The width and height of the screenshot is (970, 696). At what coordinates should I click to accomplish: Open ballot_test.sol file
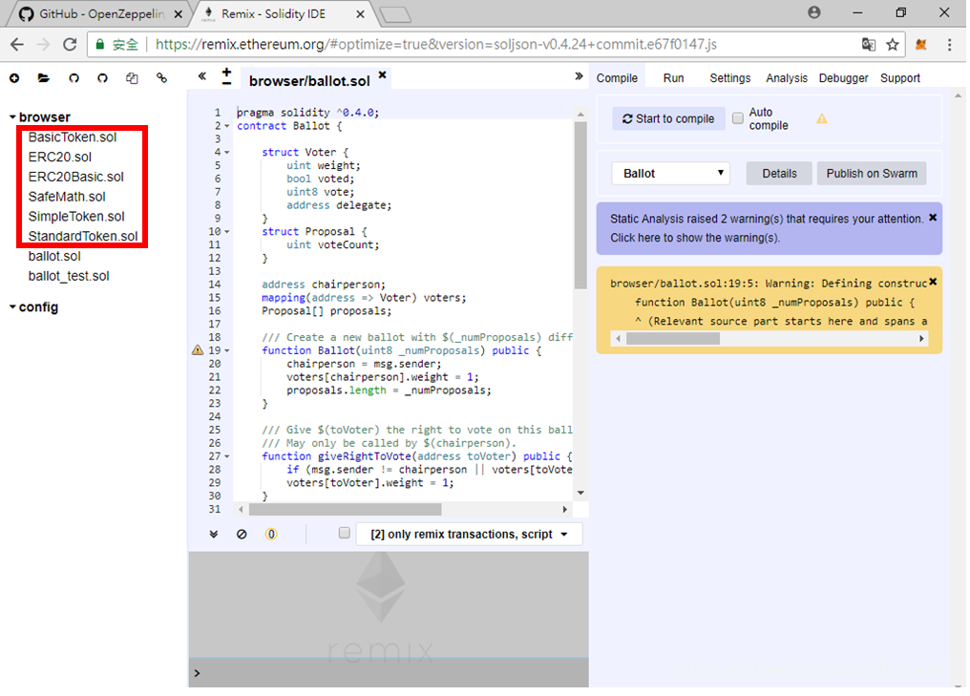(69, 276)
